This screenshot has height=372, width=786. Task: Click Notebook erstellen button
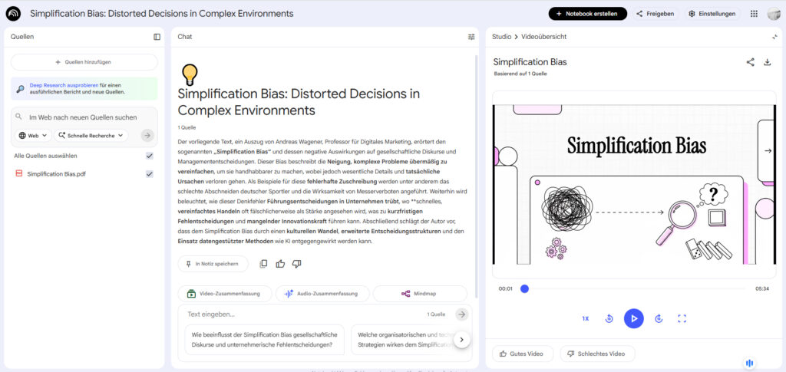click(587, 14)
